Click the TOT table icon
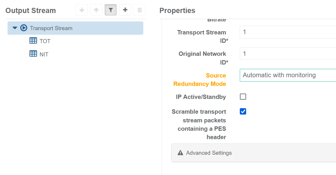This screenshot has width=336, height=175. (x=33, y=41)
